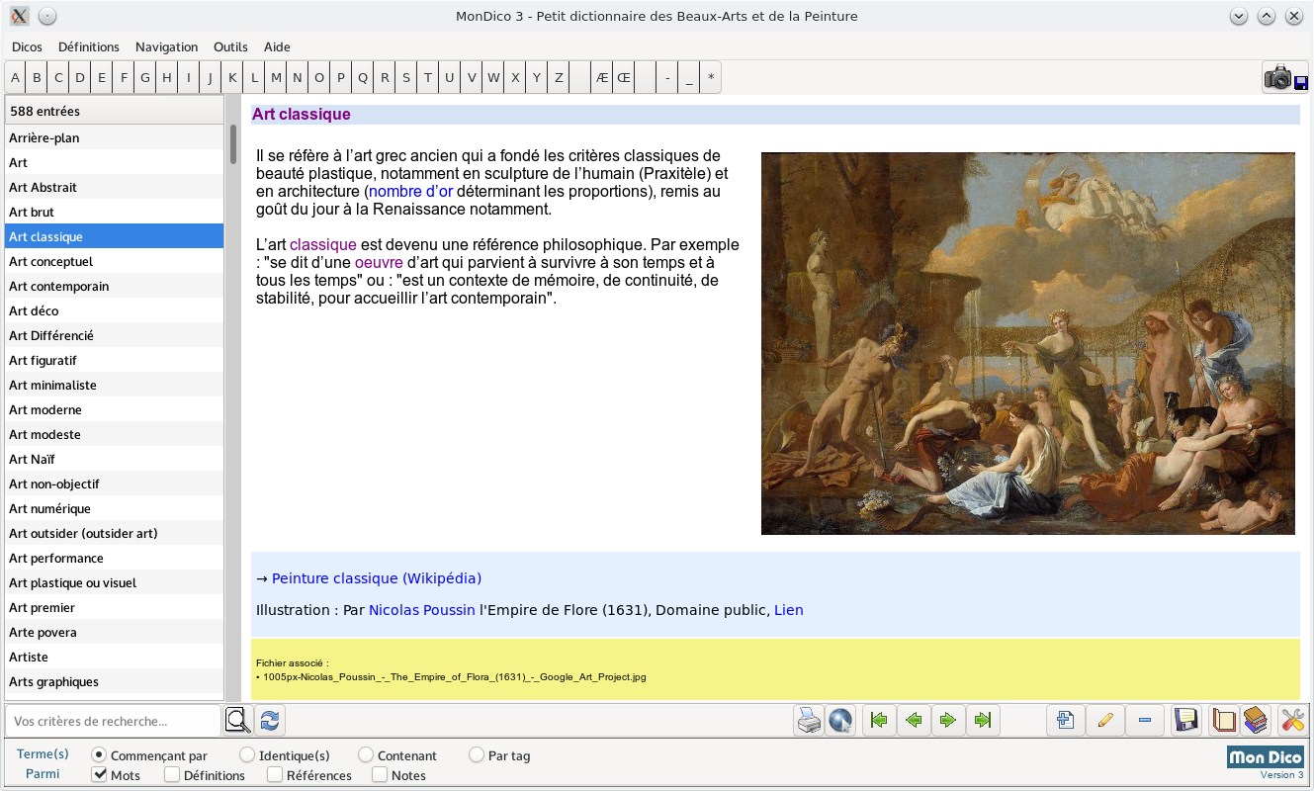This screenshot has width=1314, height=791.
Task: Enable the Notes checkbox
Action: (x=380, y=775)
